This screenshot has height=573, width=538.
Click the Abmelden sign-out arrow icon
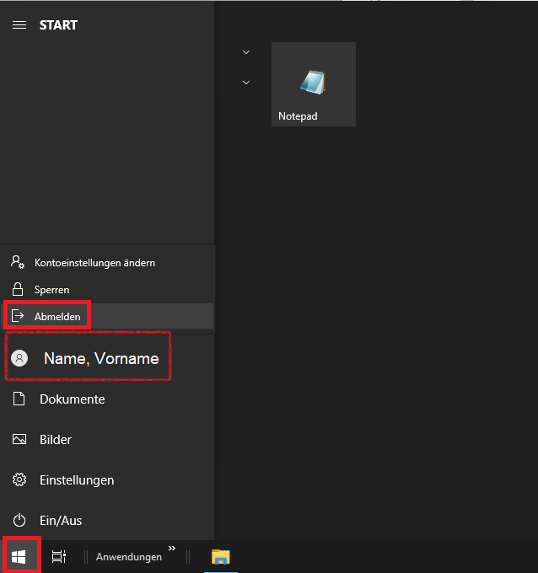(18, 316)
